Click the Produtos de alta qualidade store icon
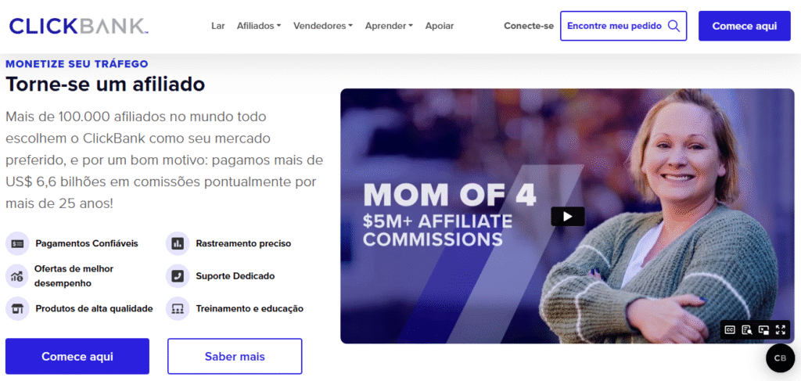 click(17, 309)
